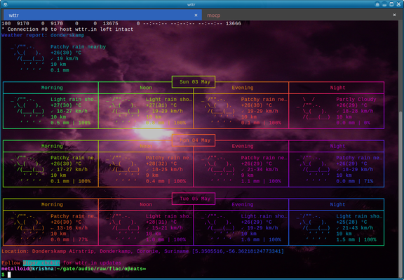Click the '1.1 mm | 100%' precipitation value

(261, 181)
